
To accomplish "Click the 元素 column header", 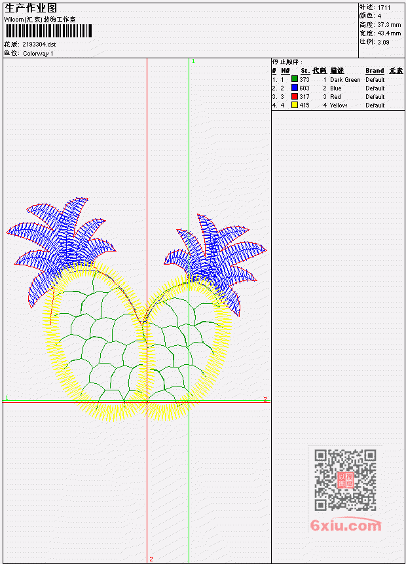I will [396, 71].
